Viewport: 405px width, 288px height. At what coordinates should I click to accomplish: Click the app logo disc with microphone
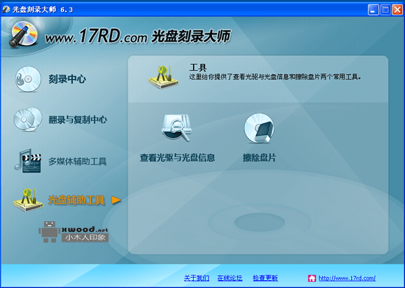click(x=24, y=34)
